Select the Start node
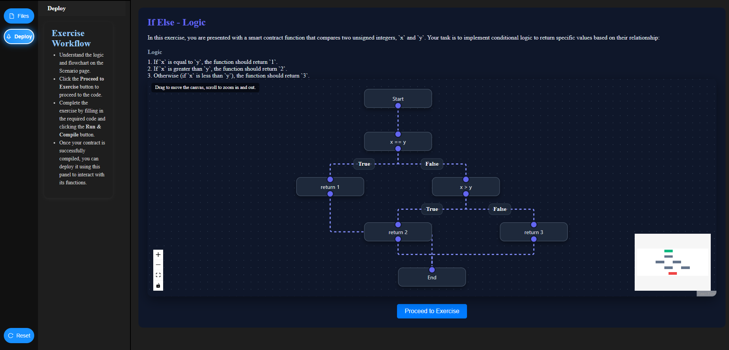729x350 pixels. pos(398,98)
